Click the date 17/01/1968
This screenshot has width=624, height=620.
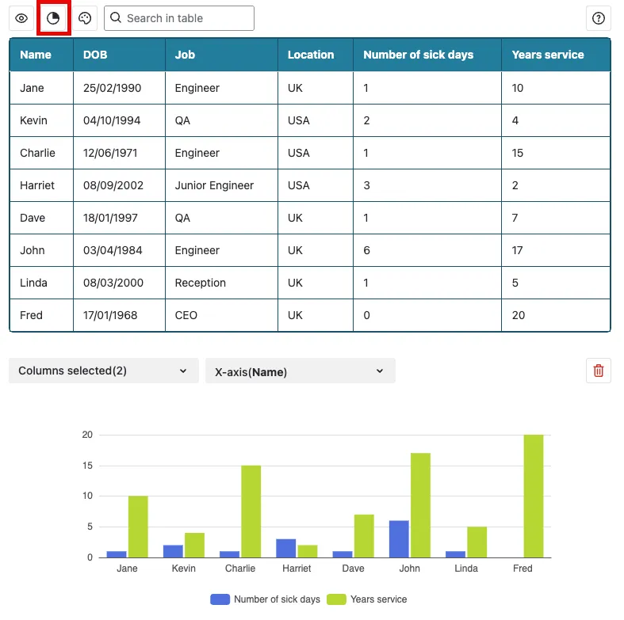110,315
